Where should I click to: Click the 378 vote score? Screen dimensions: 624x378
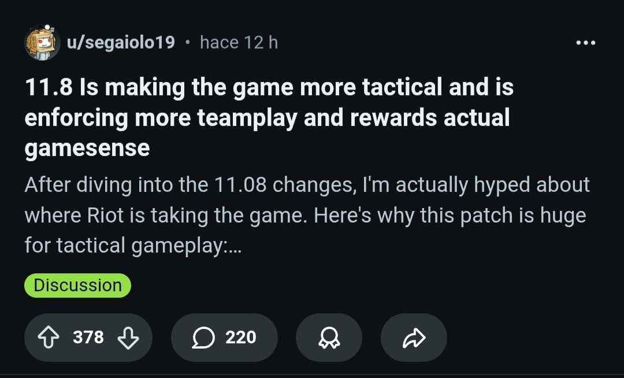(x=88, y=338)
